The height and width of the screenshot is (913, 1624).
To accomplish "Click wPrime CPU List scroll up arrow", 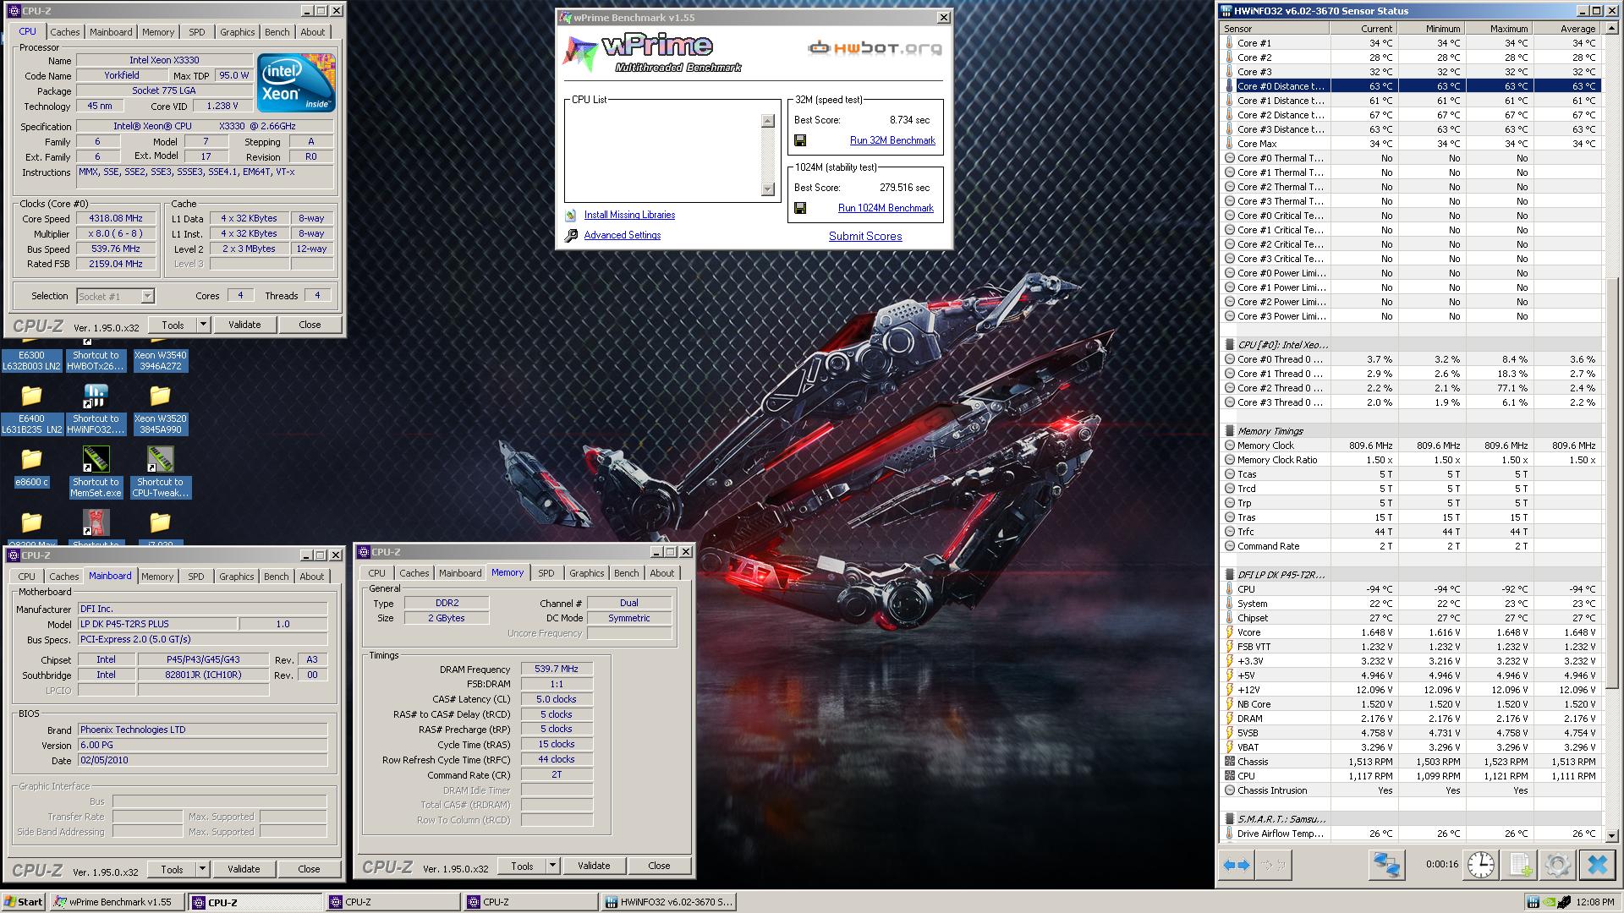I will (x=768, y=121).
